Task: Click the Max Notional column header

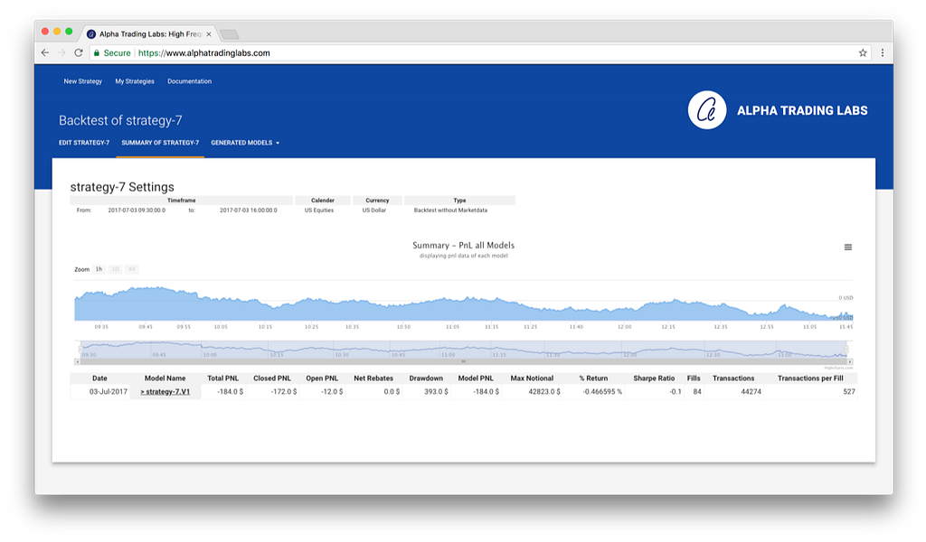Action: [x=532, y=378]
